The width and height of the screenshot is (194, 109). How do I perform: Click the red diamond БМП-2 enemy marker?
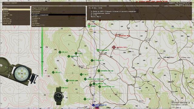click(x=114, y=47)
